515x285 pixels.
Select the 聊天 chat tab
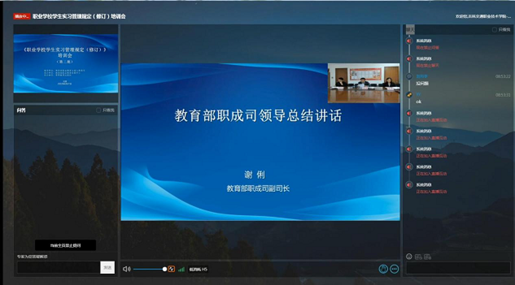[x=410, y=29]
